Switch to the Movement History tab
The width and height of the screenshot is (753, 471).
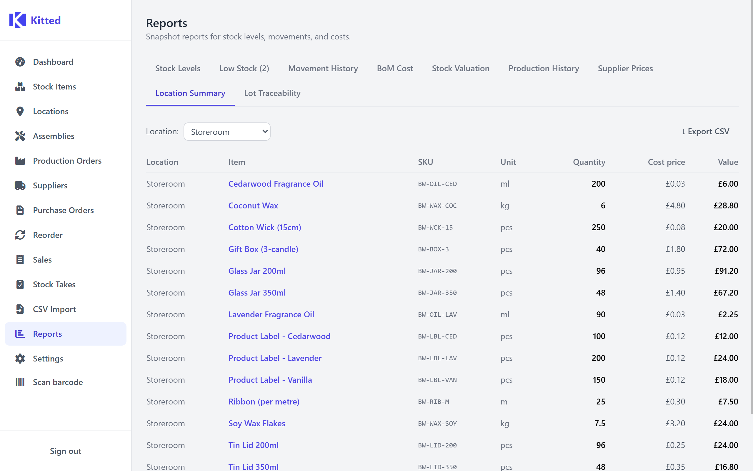click(323, 68)
